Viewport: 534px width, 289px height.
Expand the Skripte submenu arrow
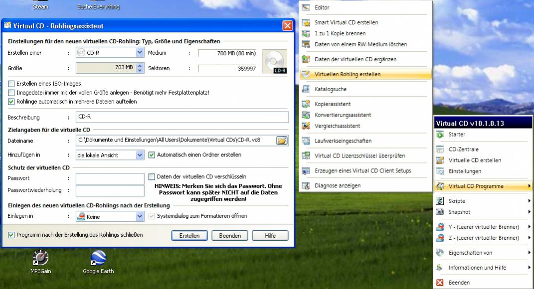coord(529,201)
